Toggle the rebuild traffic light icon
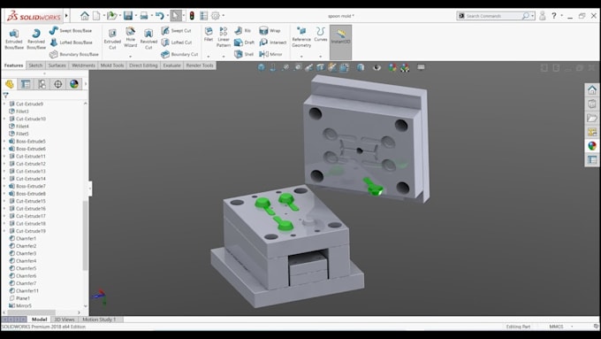Screen dimensions: 601x339 coord(192,16)
